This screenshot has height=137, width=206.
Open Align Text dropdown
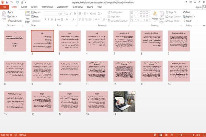[x=114, y=16]
